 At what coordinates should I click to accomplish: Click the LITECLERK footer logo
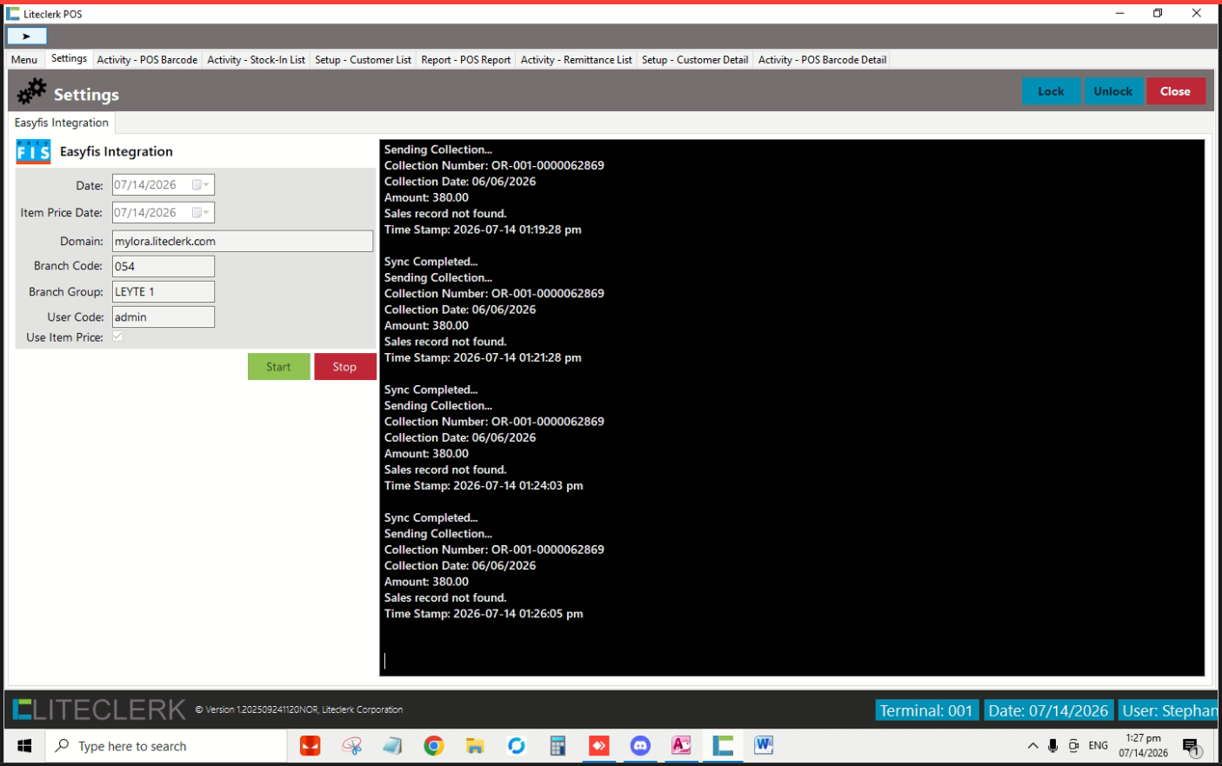99,709
